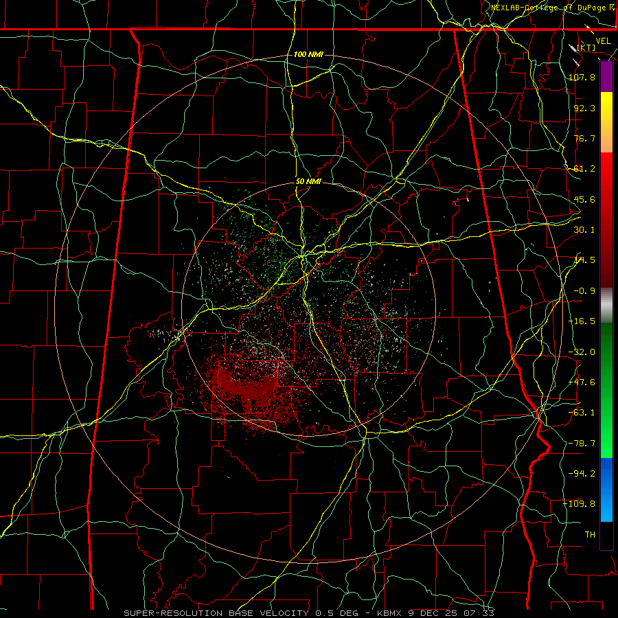Click the -78.7 legend value
This screenshot has height=618, width=618.
(x=582, y=444)
